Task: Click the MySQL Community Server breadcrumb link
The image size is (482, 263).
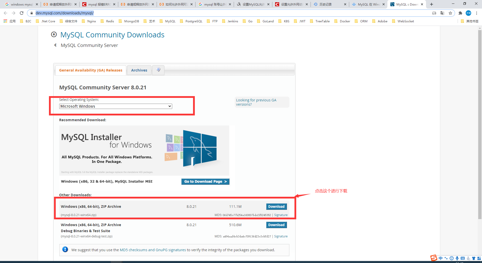Action: (x=89, y=45)
